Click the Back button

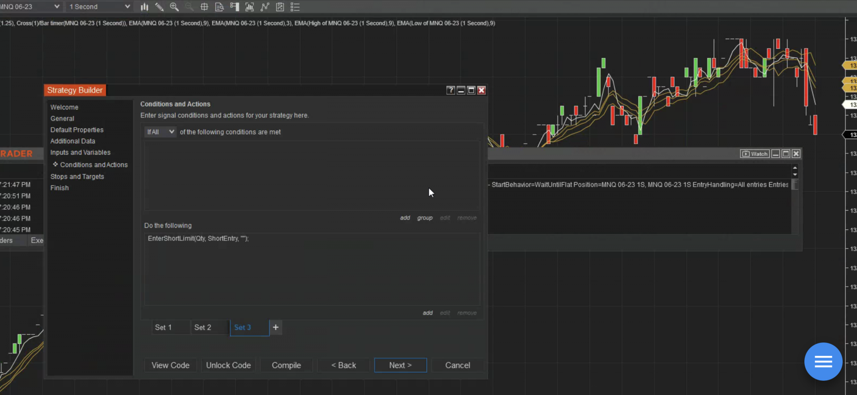(344, 365)
